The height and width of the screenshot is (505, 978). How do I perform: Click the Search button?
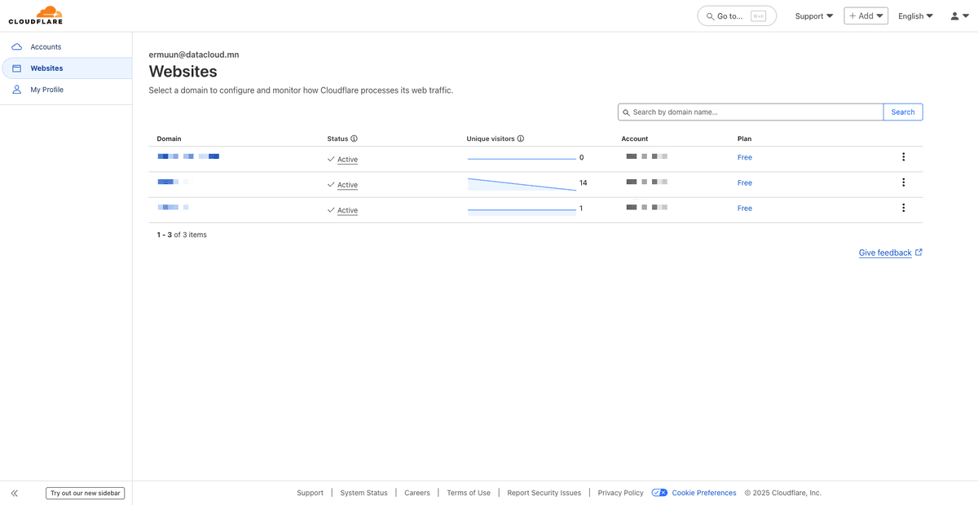pyautogui.click(x=902, y=112)
